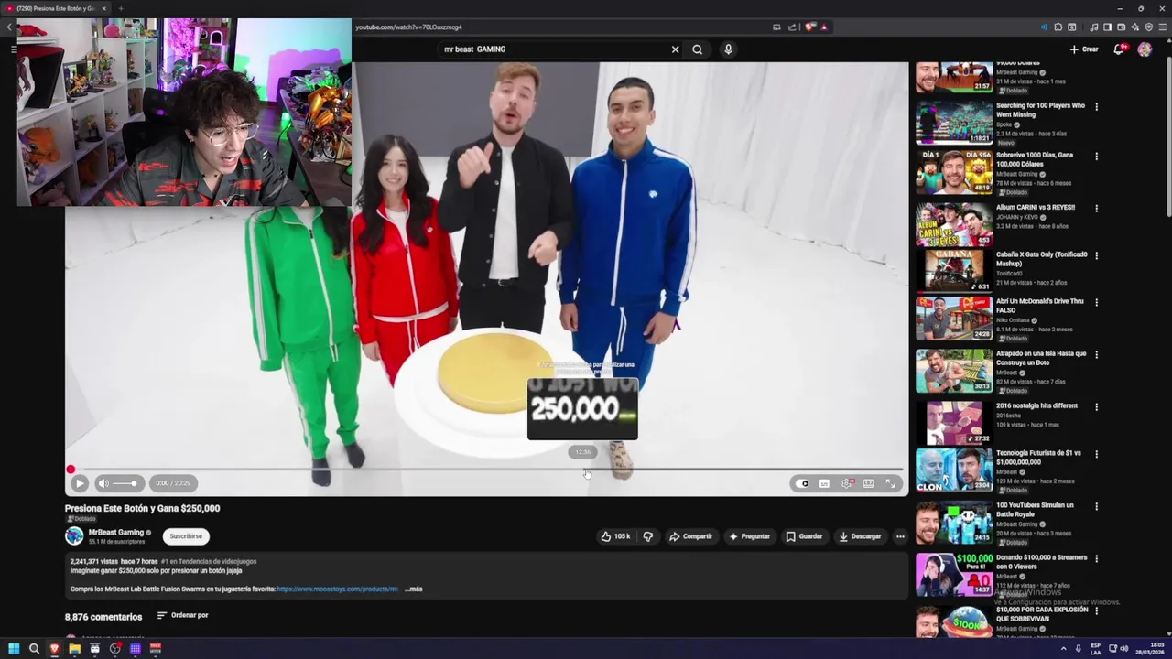Viewport: 1172px width, 659px height.
Task: Expand the description with ...más
Action: point(414,589)
